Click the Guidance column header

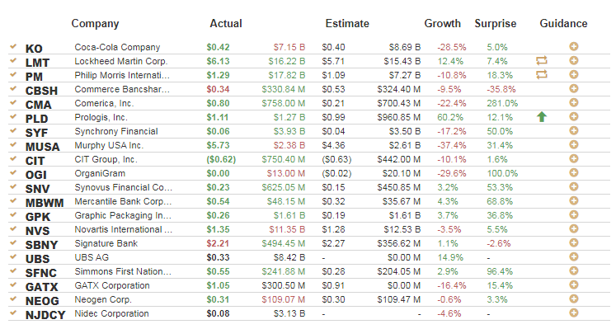tap(563, 24)
